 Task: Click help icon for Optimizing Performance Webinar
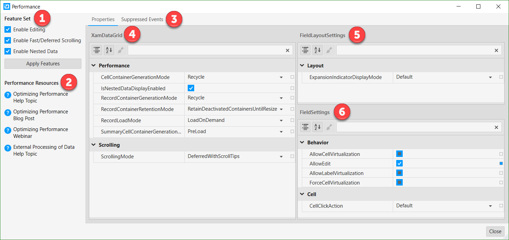coord(8,130)
